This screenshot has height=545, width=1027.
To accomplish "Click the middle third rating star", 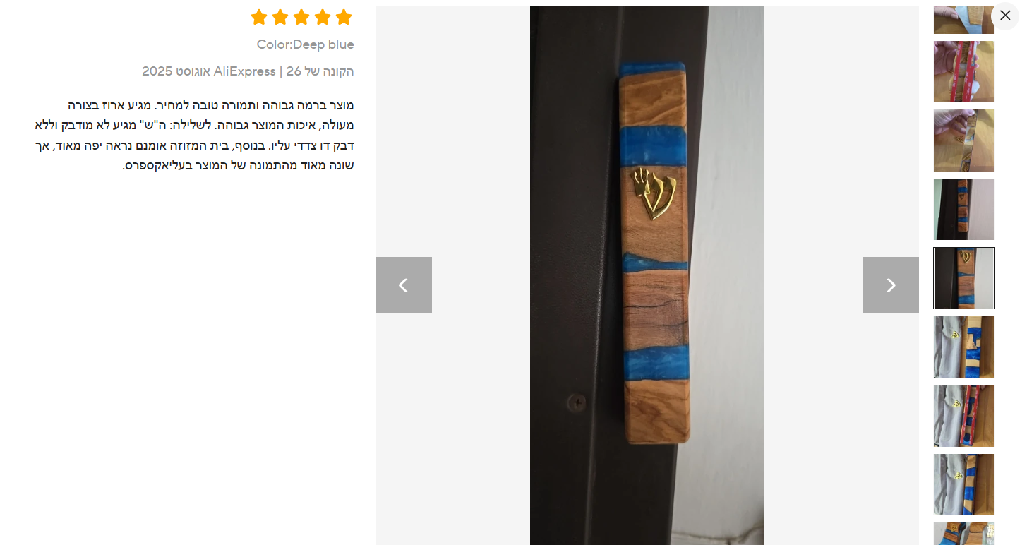I will 301,17.
